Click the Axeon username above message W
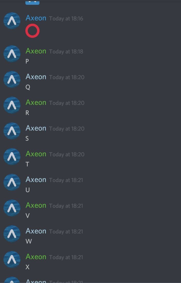 click(36, 231)
